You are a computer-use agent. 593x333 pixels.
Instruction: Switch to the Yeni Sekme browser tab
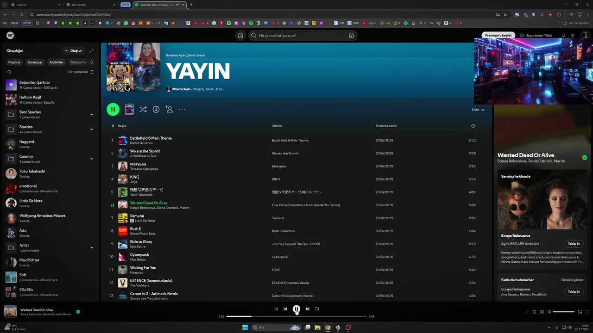[90, 5]
